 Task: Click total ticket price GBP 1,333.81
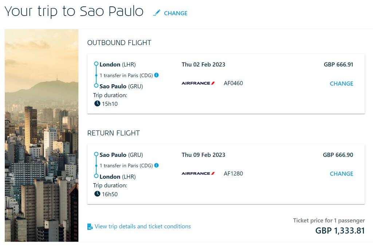[340, 231]
